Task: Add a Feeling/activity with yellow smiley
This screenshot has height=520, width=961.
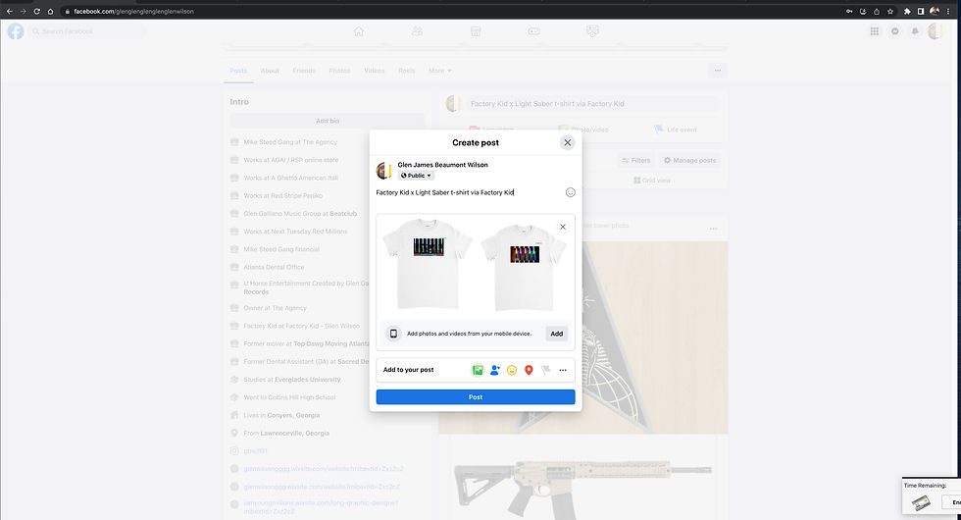Action: click(512, 370)
